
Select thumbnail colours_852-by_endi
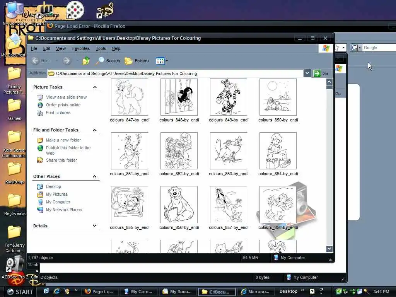point(179,151)
